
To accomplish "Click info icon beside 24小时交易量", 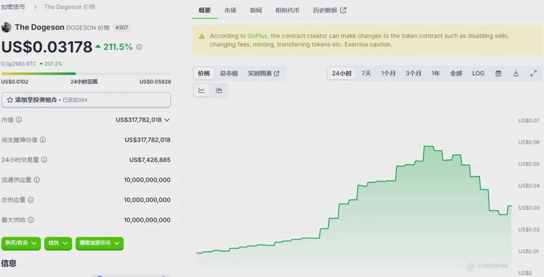I will click(x=44, y=160).
